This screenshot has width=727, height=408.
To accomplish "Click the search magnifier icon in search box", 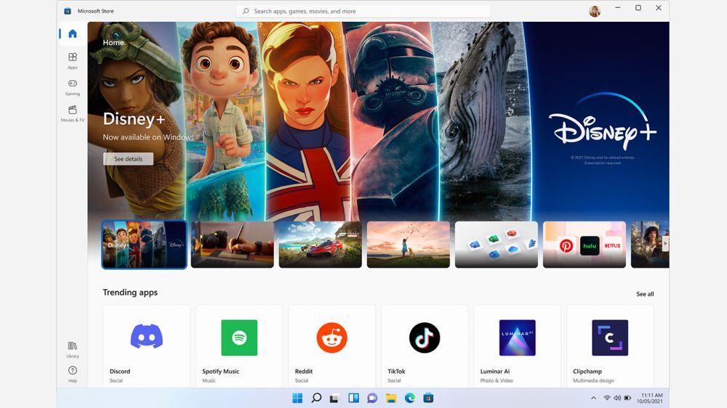I will point(246,11).
